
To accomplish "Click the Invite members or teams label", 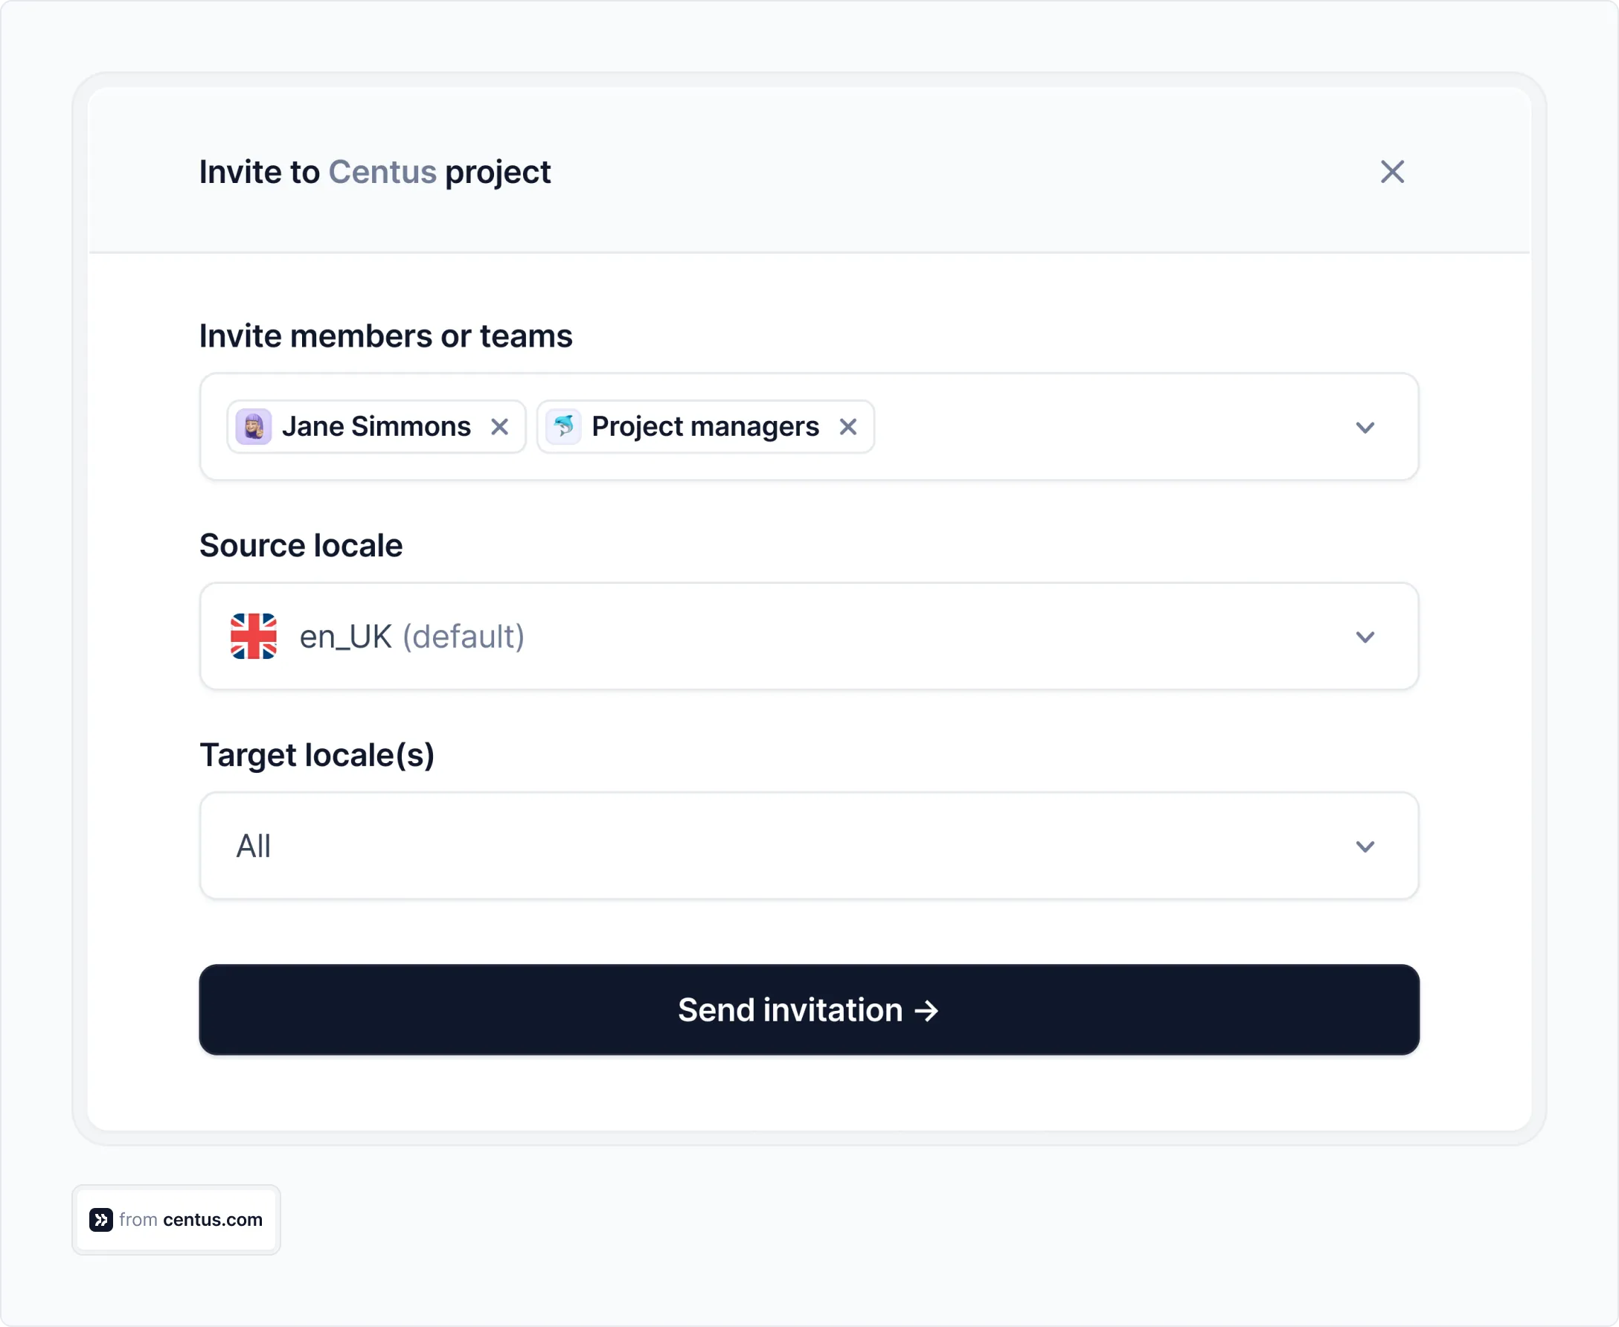I will coord(386,335).
